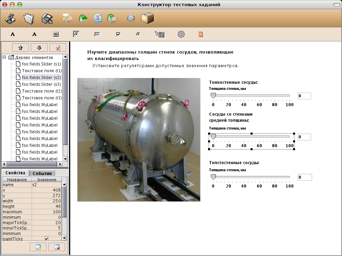Select the first plain A label tool
The width and height of the screenshot is (342, 256).
click(x=13, y=34)
